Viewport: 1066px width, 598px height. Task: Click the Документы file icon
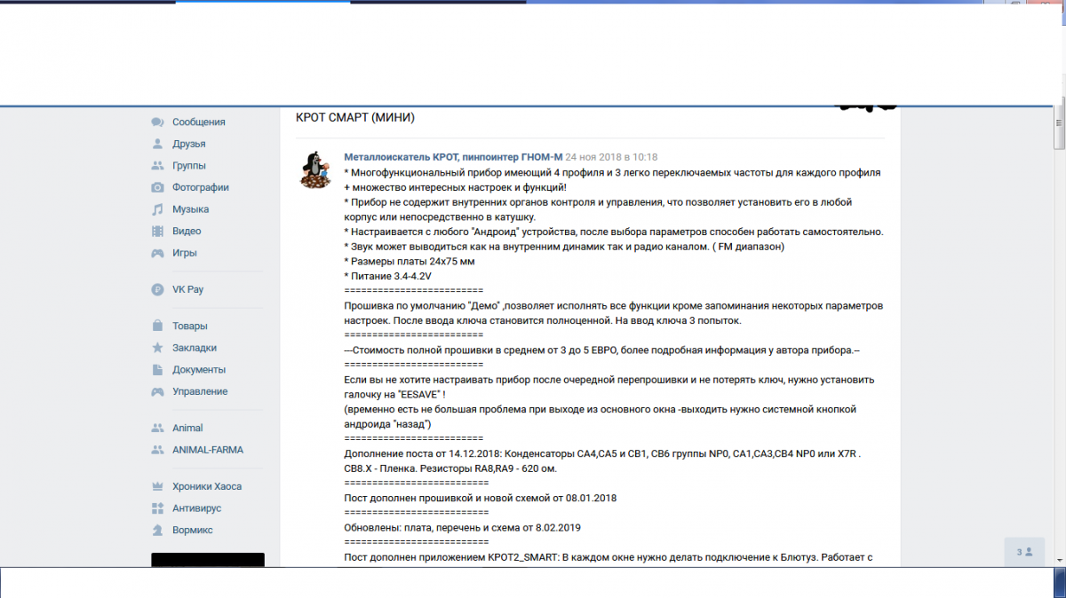point(157,369)
